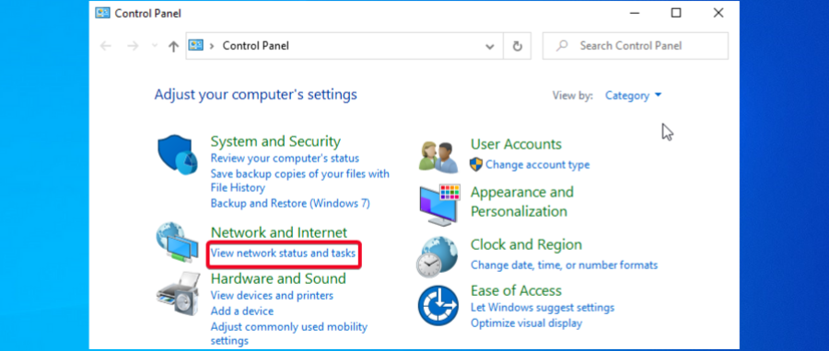
Task: Click the Control Panel title bar icon
Action: coord(102,13)
